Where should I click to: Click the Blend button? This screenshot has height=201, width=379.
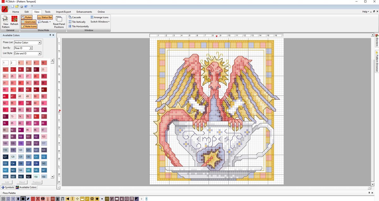click(x=22, y=182)
